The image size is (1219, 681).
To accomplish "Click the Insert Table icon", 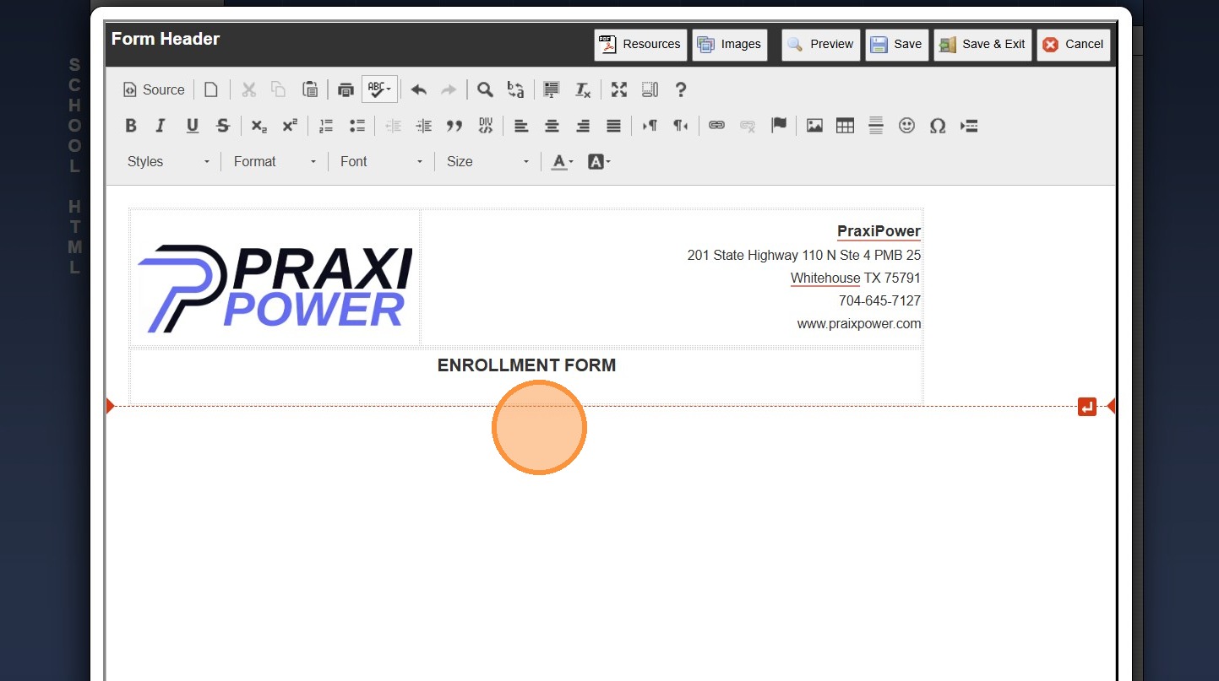I will pyautogui.click(x=845, y=126).
